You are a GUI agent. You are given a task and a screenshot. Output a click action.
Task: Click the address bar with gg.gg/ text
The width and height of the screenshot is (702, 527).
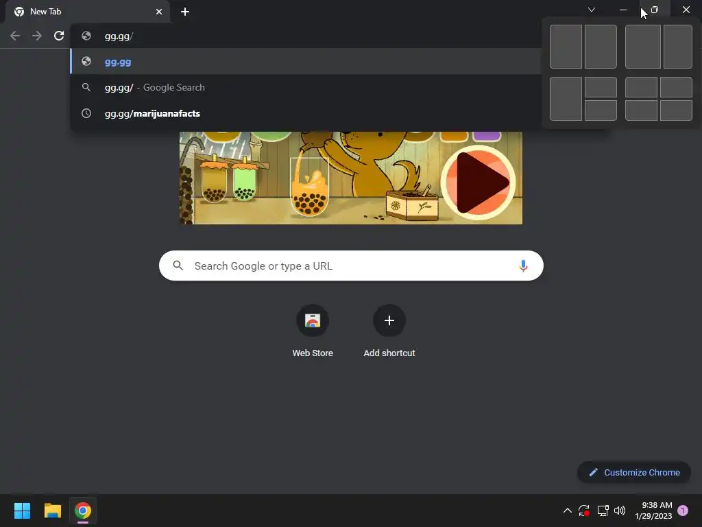pos(306,36)
